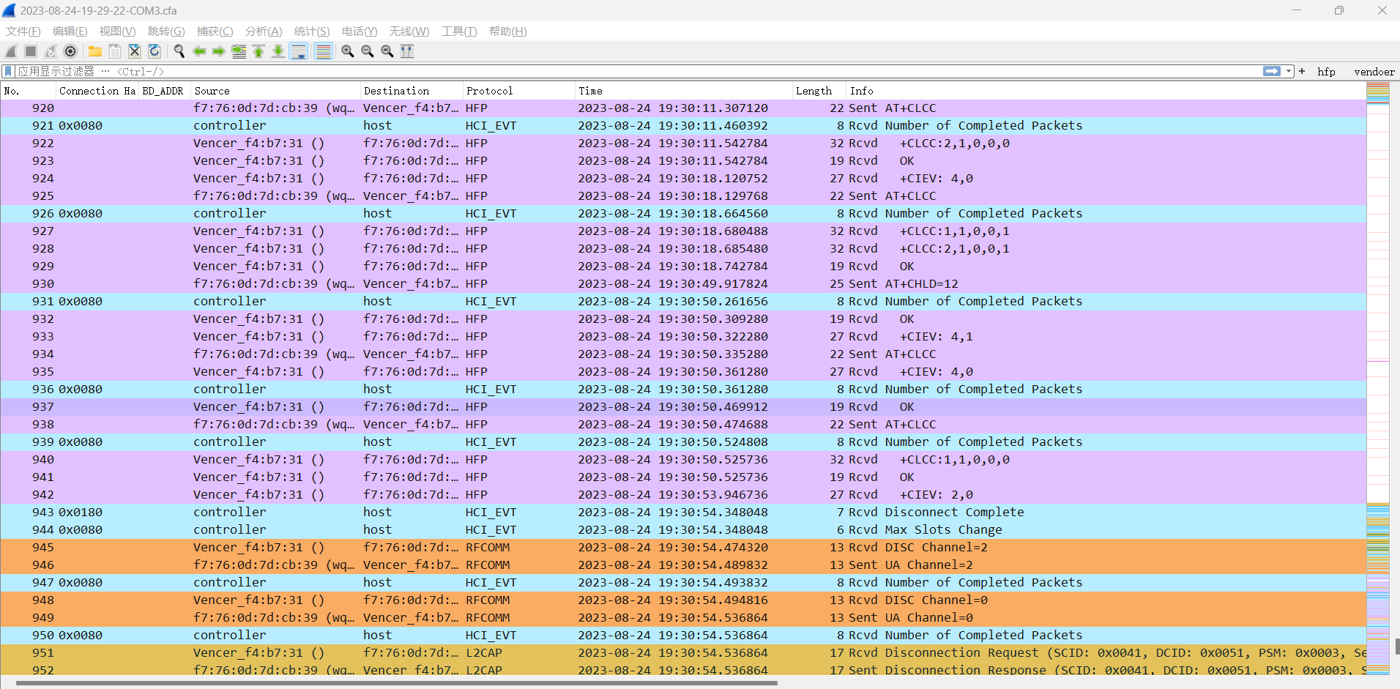This screenshot has width=1400, height=689.
Task: Select packet 930 Sent AT+CHLD=12
Action: coord(683,284)
